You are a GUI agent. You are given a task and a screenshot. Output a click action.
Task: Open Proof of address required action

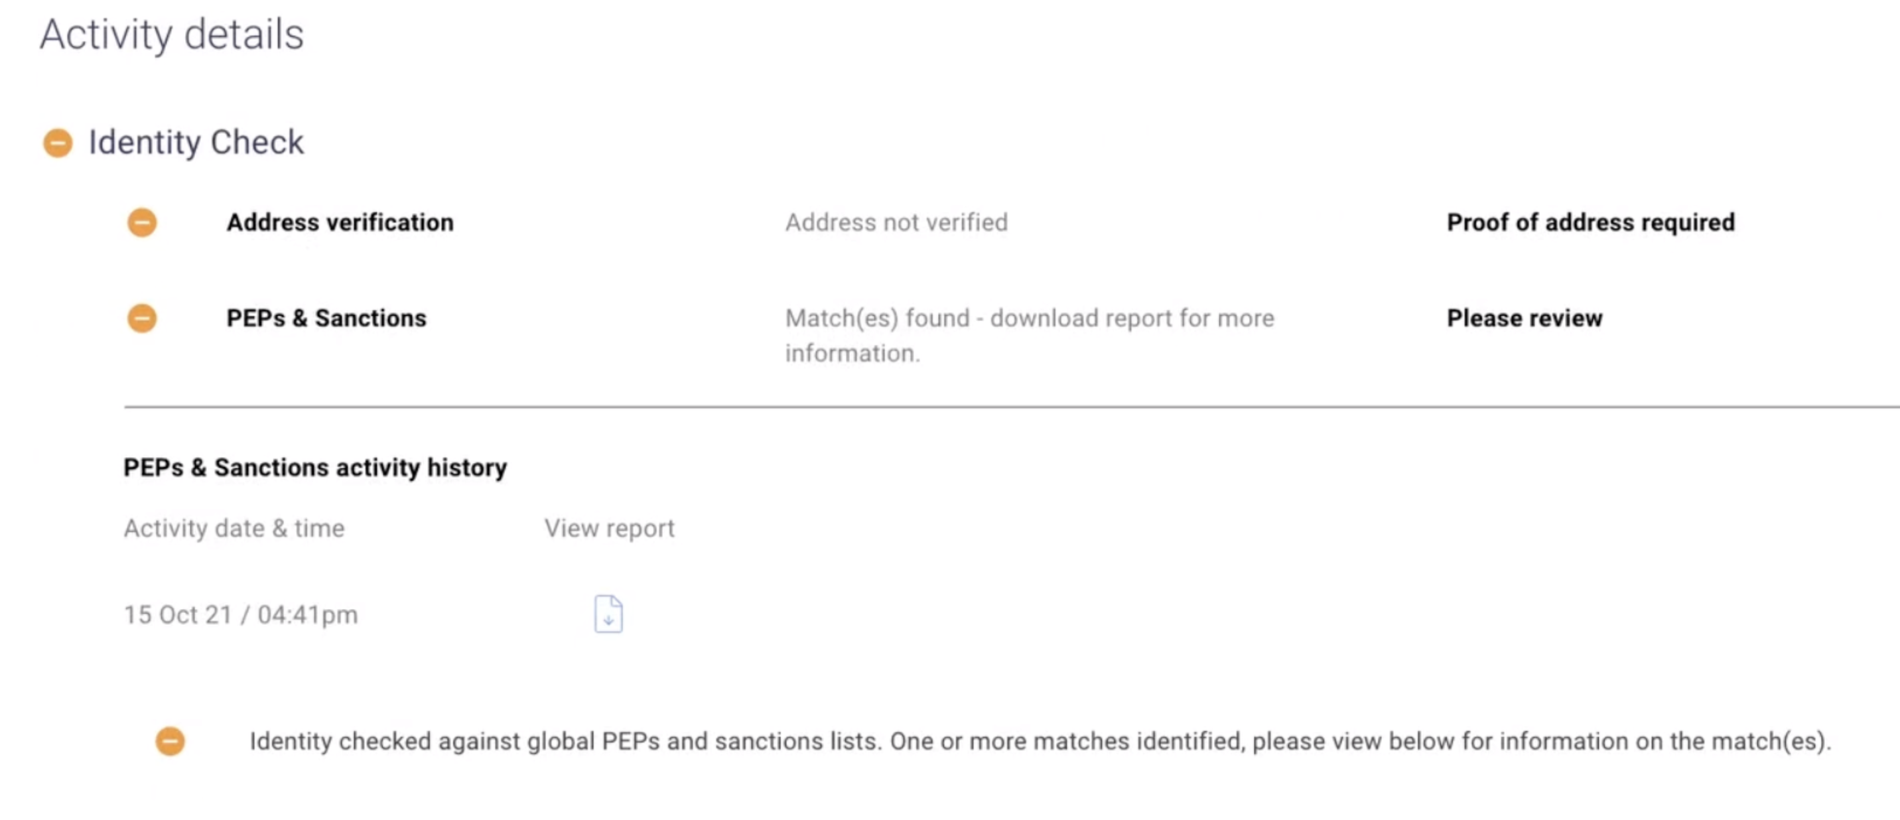tap(1590, 223)
